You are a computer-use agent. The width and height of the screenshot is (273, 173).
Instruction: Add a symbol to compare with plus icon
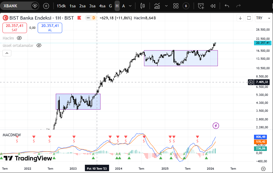46,6
